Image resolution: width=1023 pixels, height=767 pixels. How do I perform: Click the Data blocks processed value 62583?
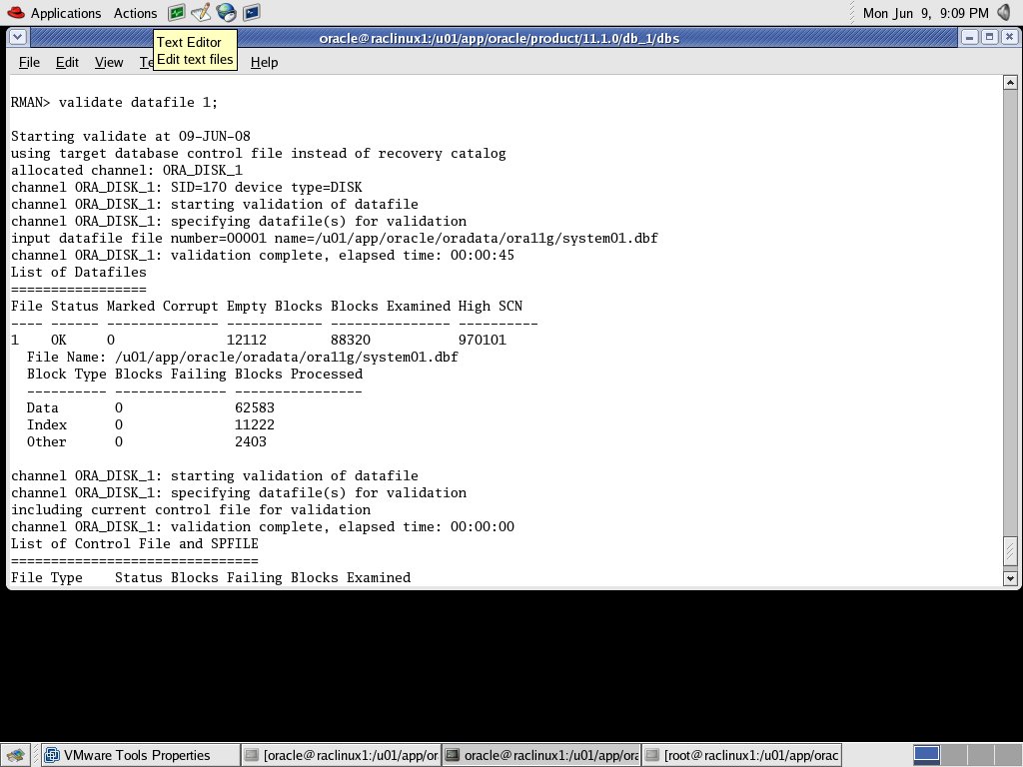click(x=255, y=407)
